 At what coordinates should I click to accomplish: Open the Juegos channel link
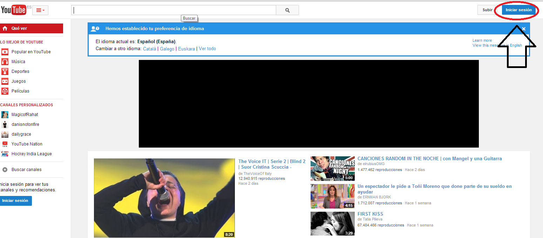19,81
